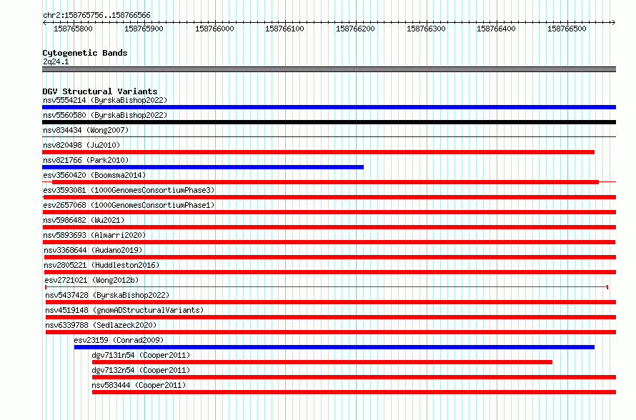Screen dimensions: 636x420
Task: Click ruler position 158766200
Action: coord(356,29)
